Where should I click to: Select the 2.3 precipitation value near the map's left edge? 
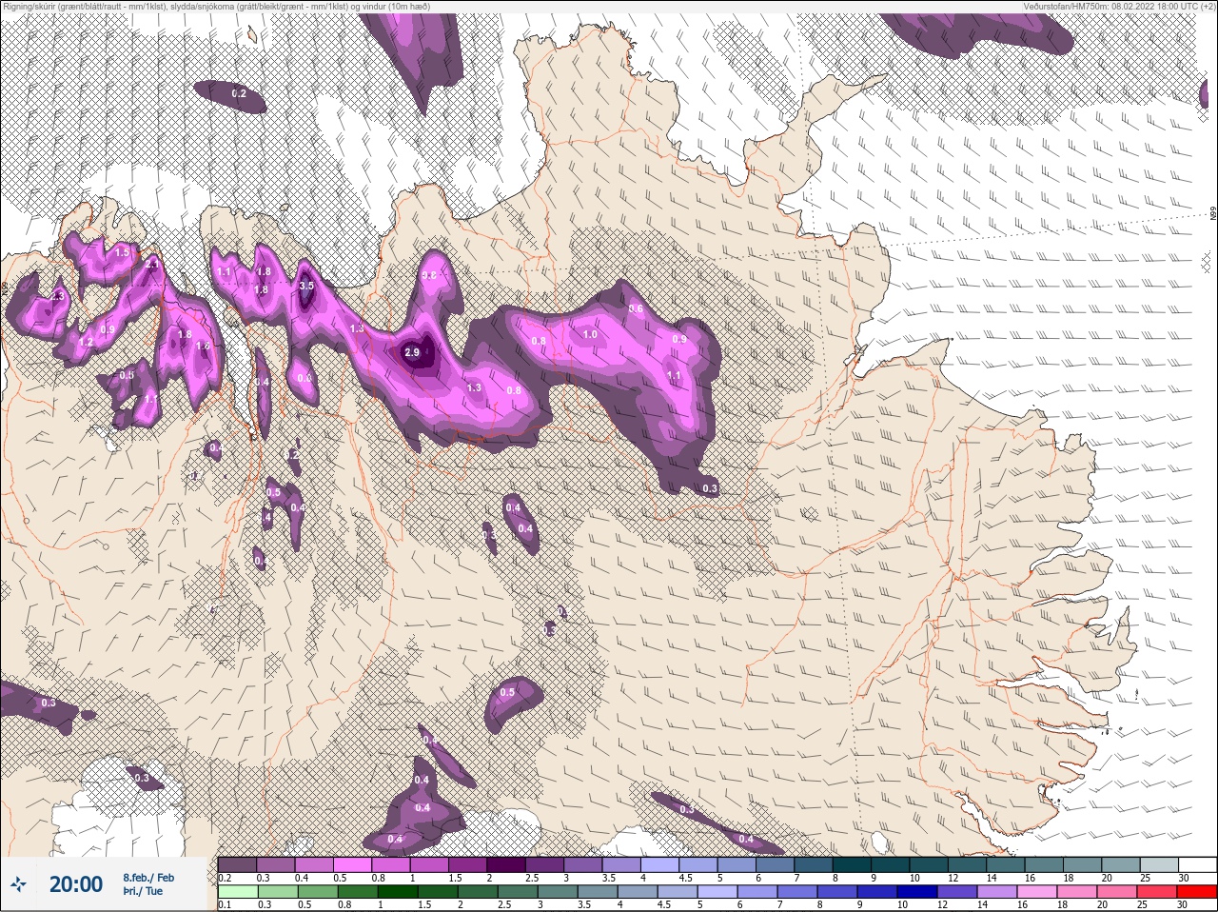[x=56, y=296]
